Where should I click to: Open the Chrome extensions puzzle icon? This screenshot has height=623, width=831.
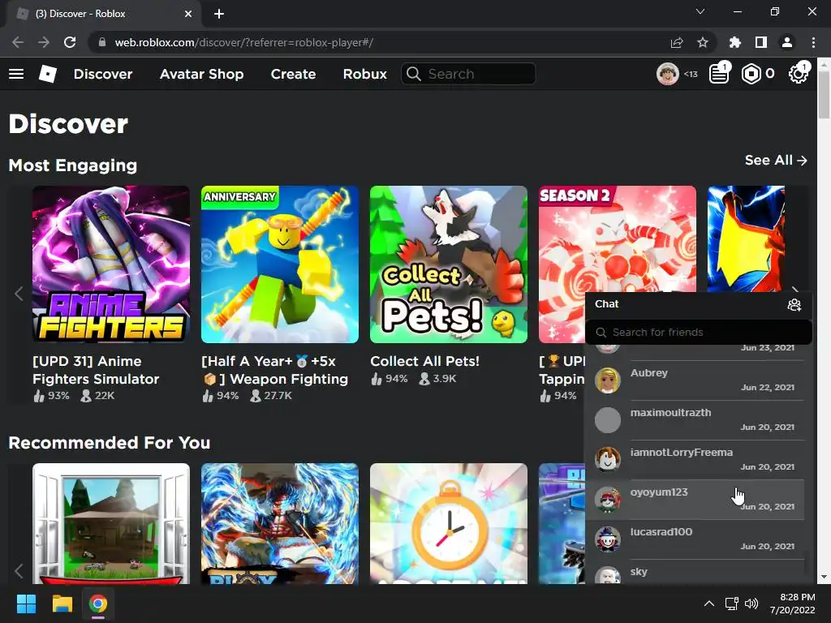pos(735,42)
